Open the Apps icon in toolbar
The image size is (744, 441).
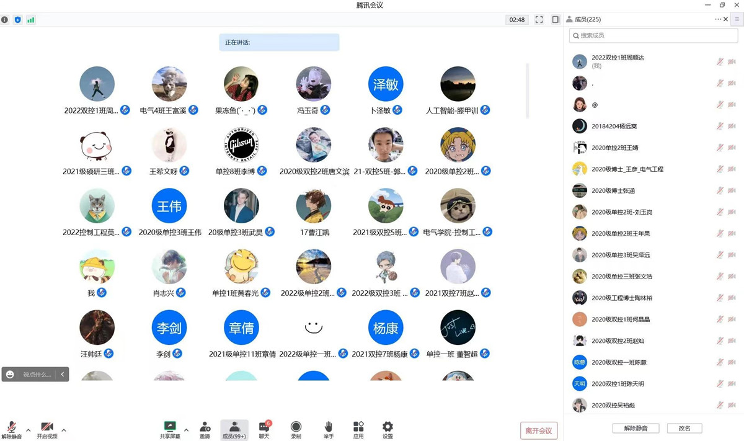point(358,429)
